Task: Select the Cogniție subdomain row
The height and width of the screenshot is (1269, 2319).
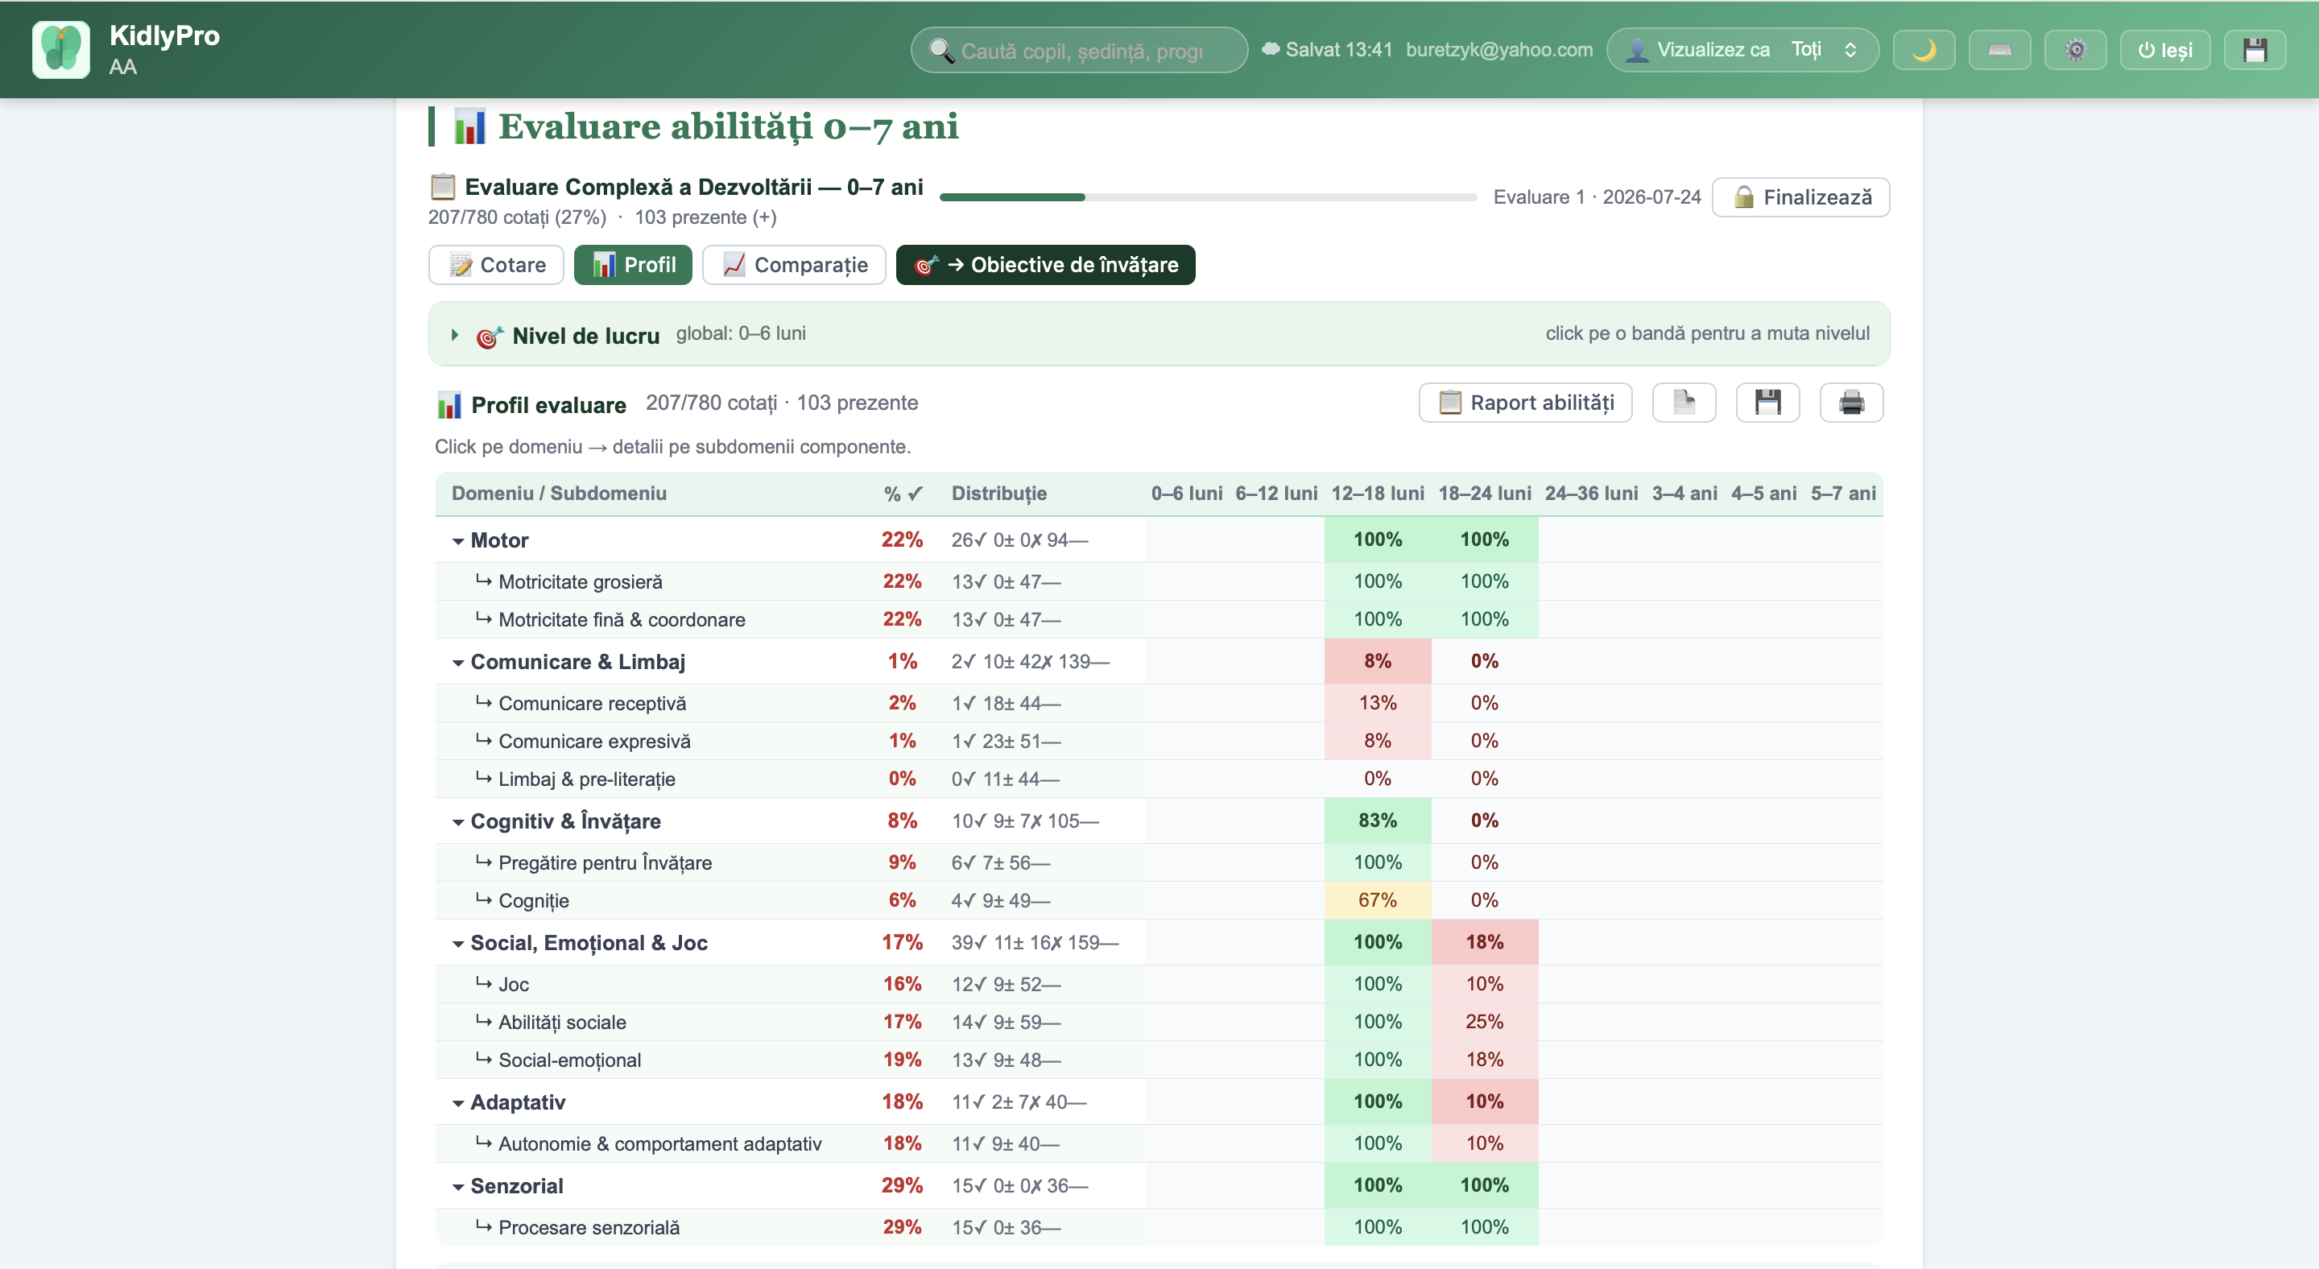Action: (x=1159, y=900)
